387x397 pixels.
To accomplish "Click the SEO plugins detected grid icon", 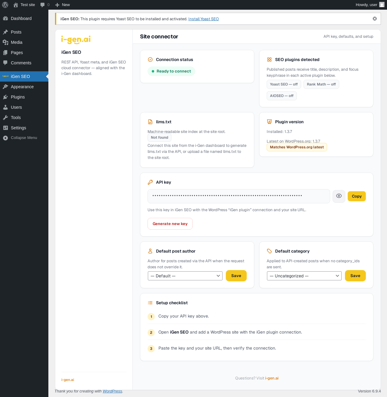I will 269,60.
